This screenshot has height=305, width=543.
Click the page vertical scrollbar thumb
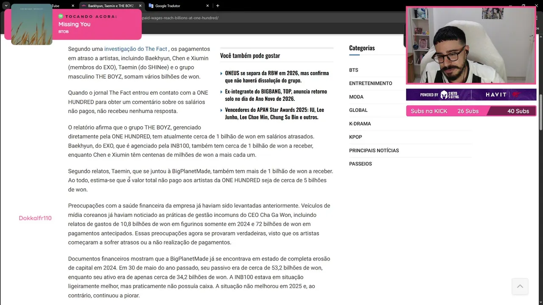(540, 112)
